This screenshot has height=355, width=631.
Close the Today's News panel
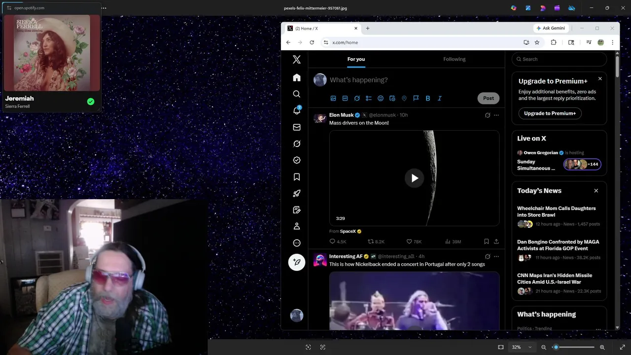pos(596,191)
